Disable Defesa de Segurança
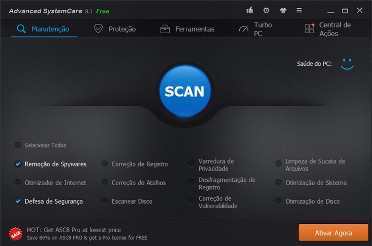Image resolution: width=372 pixels, height=246 pixels. 17,201
